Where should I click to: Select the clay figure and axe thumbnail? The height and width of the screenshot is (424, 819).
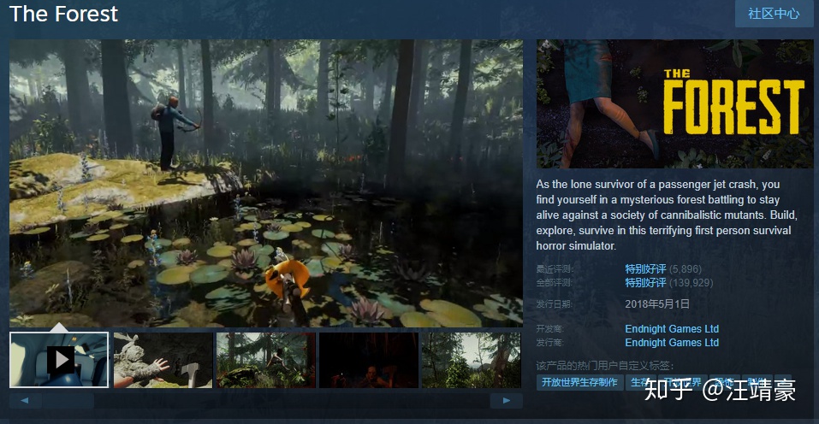click(163, 360)
